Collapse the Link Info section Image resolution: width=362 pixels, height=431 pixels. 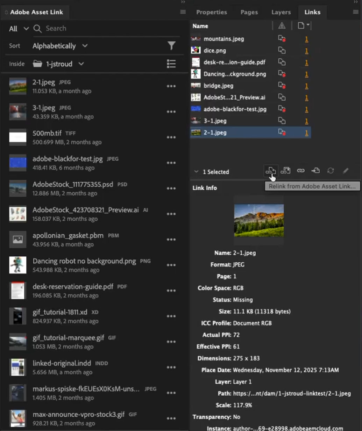pyautogui.click(x=196, y=171)
